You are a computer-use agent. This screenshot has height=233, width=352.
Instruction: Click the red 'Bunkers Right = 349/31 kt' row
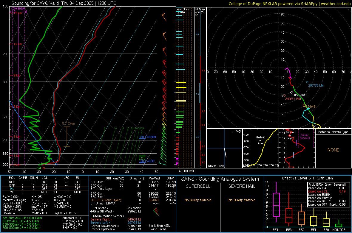[x=116, y=219]
